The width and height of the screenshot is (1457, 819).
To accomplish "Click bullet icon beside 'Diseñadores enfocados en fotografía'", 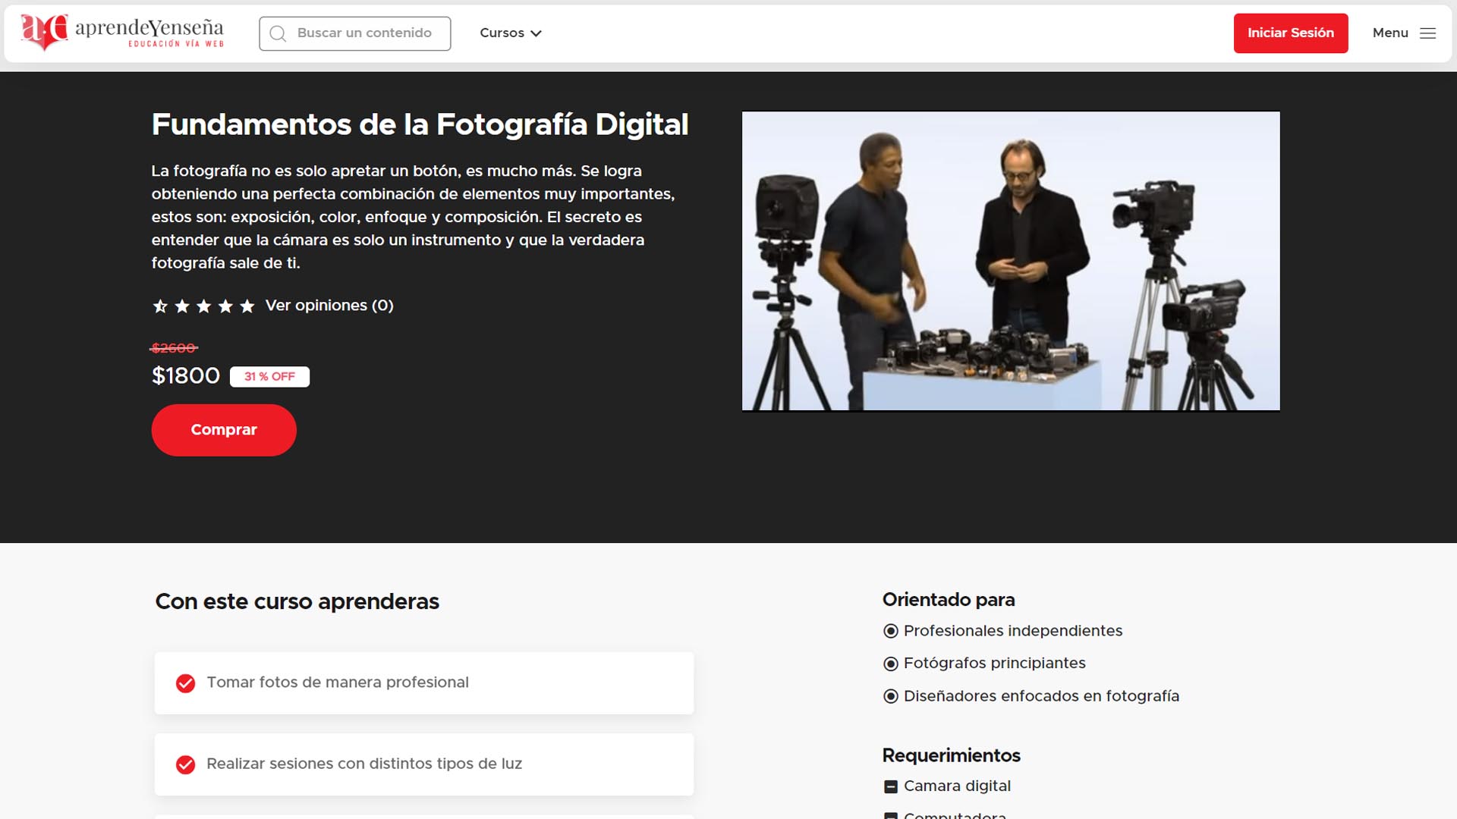I will [891, 696].
